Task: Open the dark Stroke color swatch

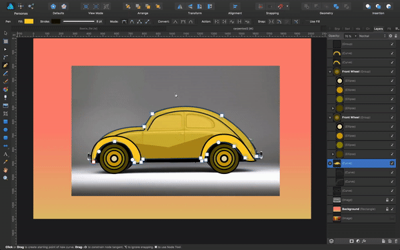Action: pyautogui.click(x=56, y=21)
